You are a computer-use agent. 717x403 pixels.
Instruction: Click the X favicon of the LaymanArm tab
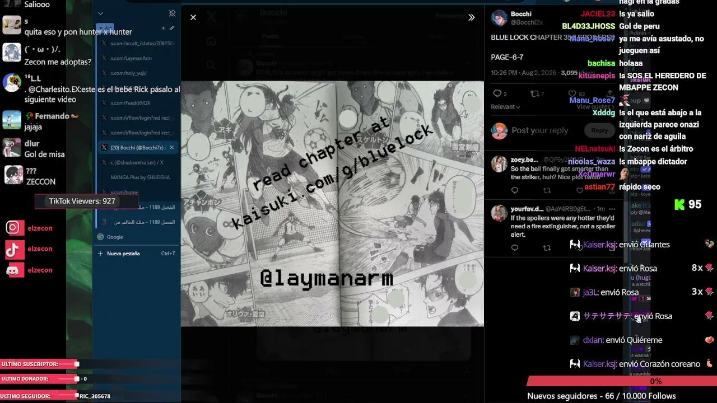point(104,58)
